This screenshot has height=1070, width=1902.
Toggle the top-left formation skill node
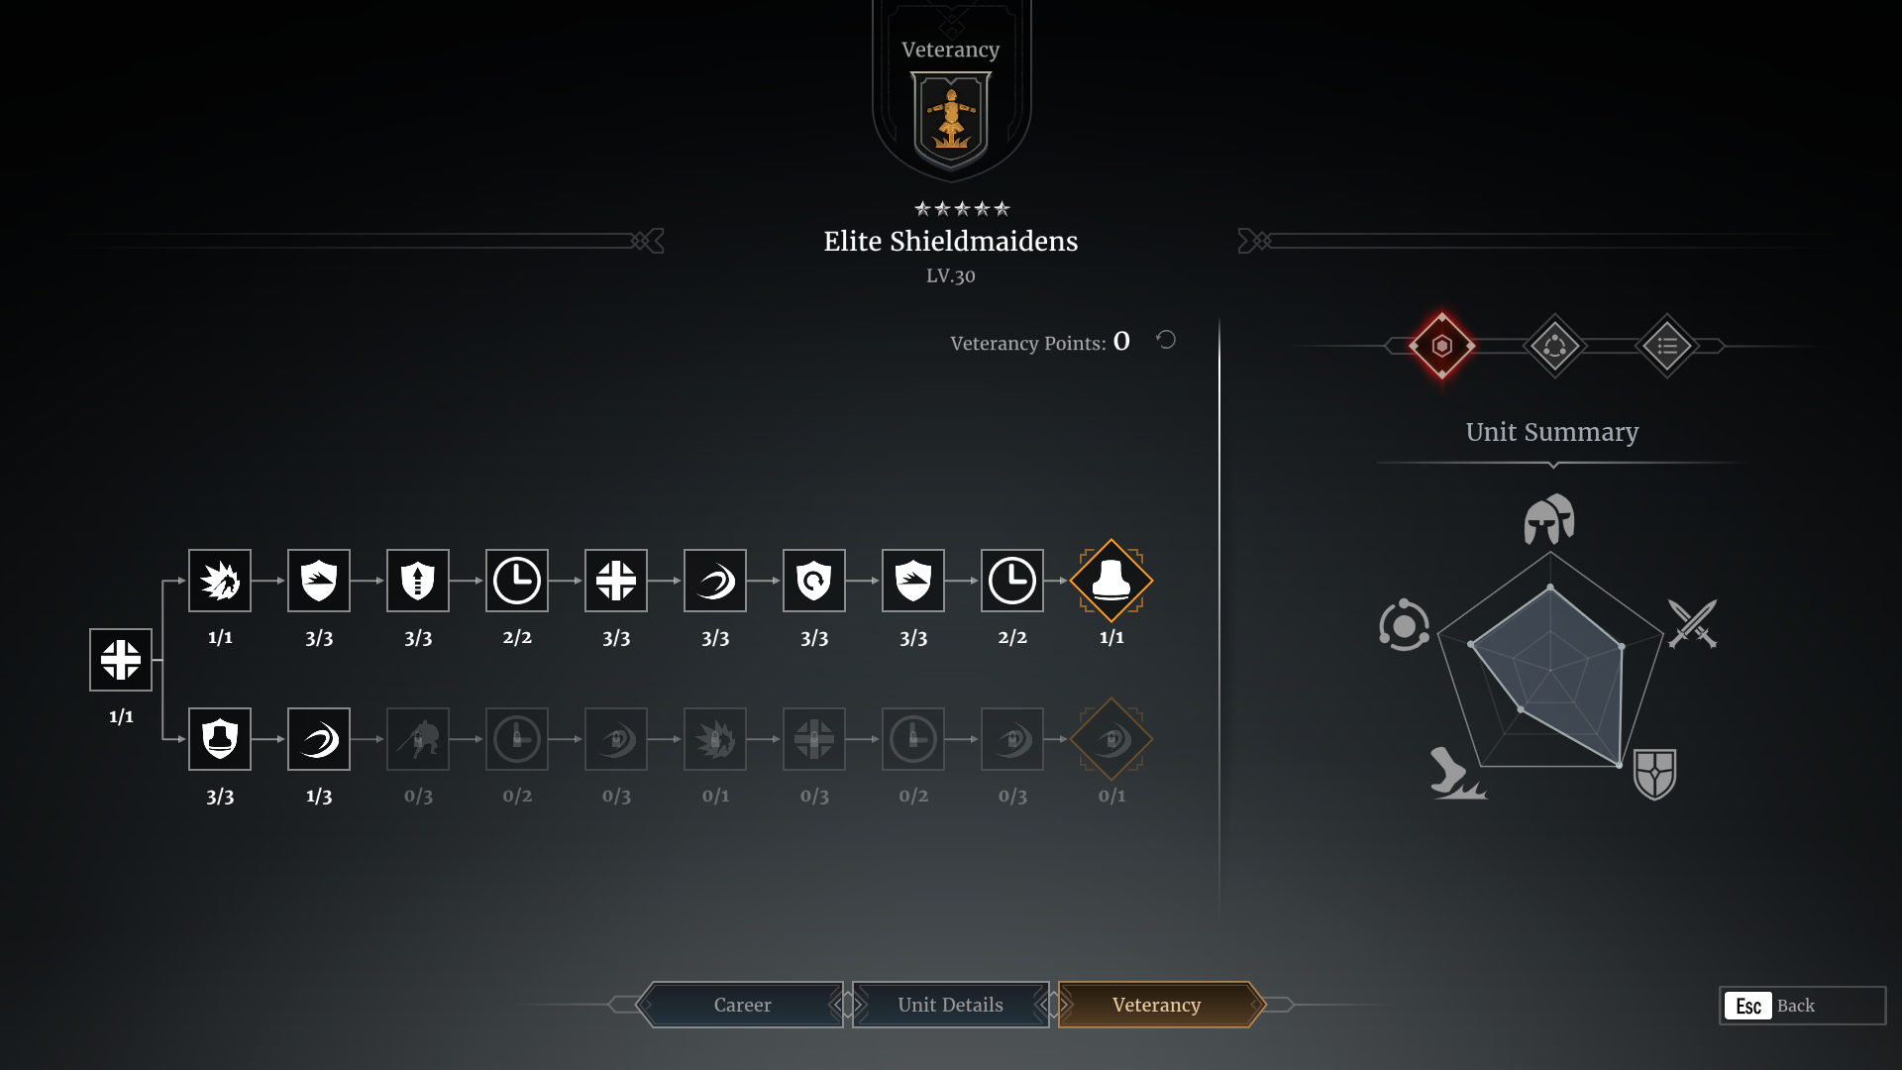point(119,660)
